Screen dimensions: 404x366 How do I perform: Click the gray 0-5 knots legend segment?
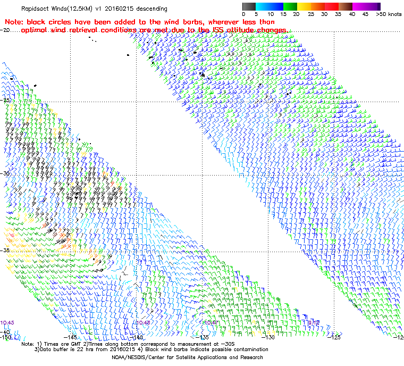point(249,6)
